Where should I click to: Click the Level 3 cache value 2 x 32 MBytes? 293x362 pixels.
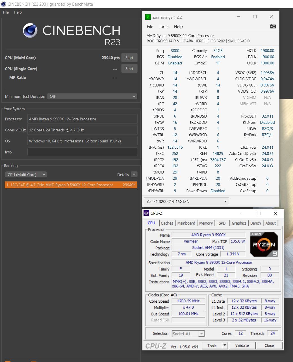click(x=244, y=320)
